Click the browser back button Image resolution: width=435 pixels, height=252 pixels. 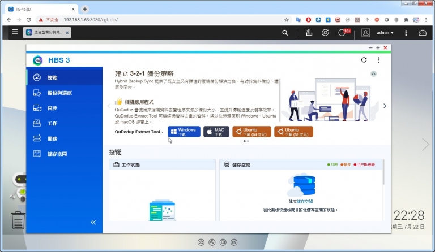point(9,20)
